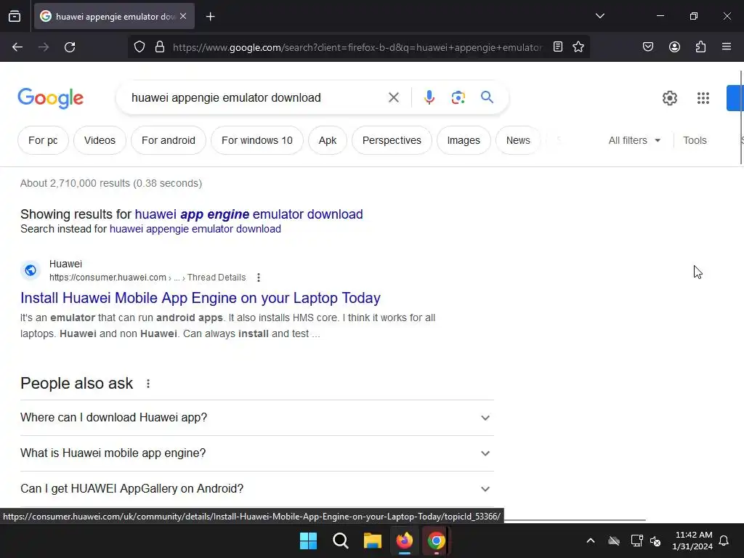Switch to News results
Viewport: 744px width, 558px height.
517,140
